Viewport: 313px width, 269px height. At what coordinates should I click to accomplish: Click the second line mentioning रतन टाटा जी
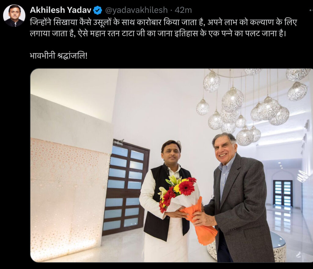coord(158,34)
